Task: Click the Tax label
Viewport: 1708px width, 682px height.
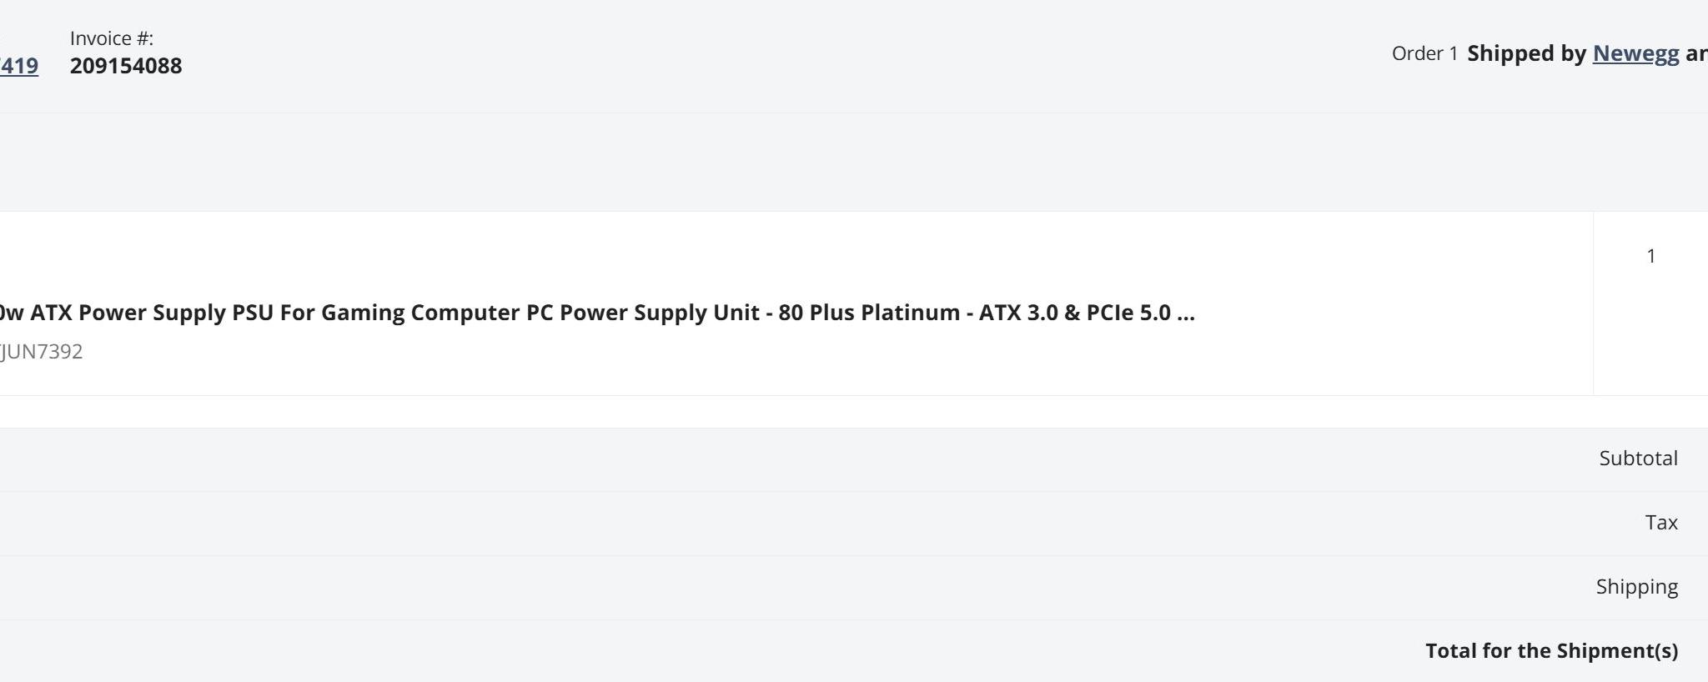Action: [x=1660, y=523]
